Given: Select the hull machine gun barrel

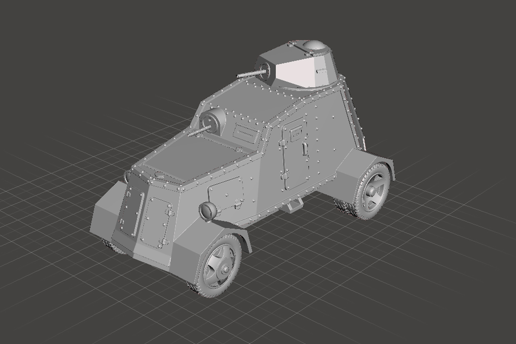Looking at the screenshot, I should tap(198, 132).
